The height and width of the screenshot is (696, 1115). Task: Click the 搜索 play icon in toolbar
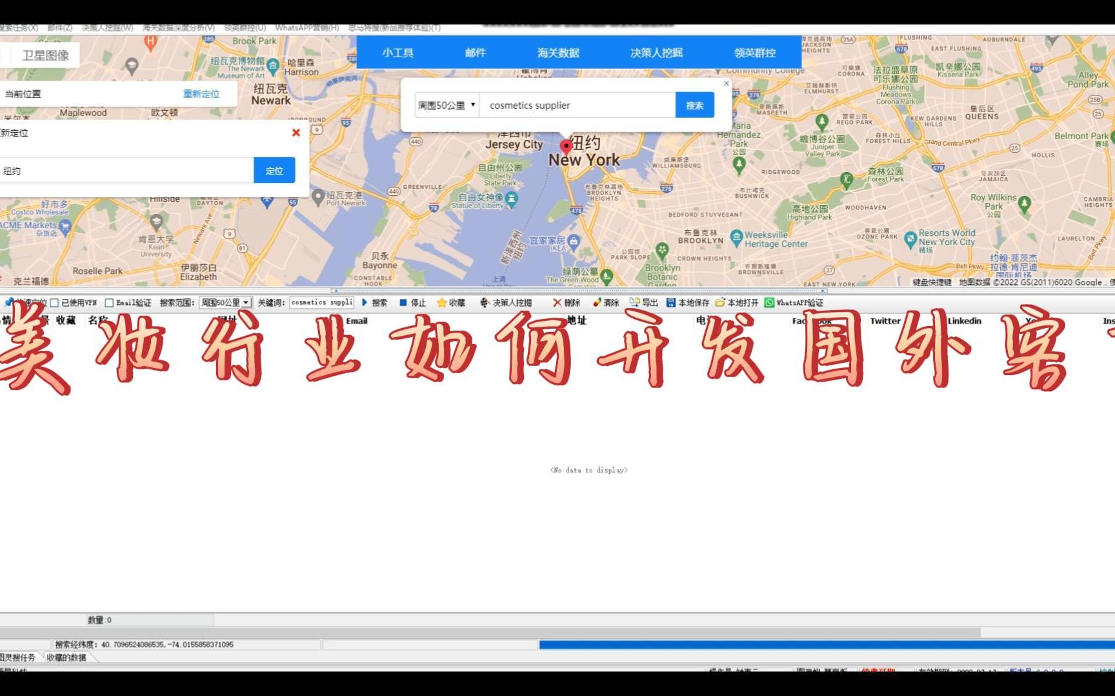(x=365, y=302)
